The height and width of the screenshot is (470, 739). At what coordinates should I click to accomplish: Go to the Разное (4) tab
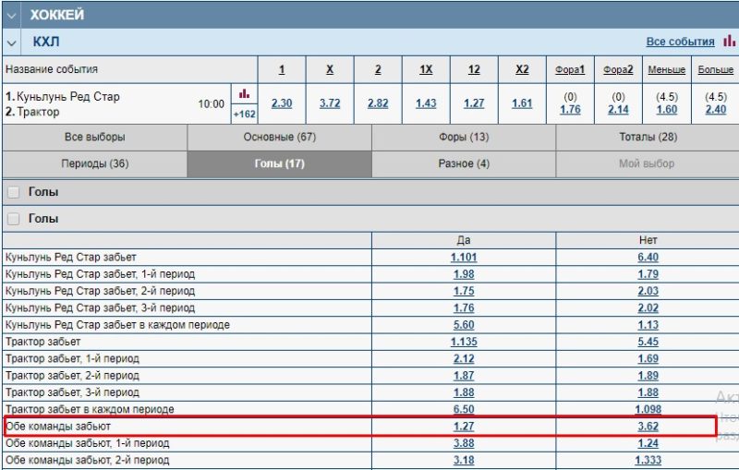click(464, 163)
